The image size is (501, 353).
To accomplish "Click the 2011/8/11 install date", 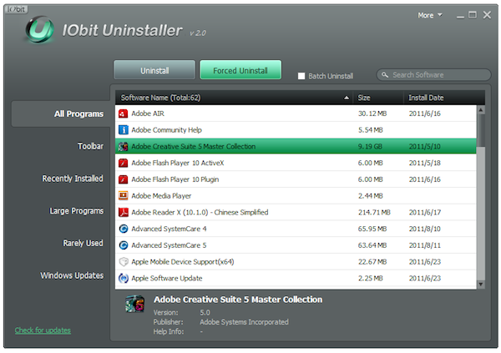I will 425,245.
